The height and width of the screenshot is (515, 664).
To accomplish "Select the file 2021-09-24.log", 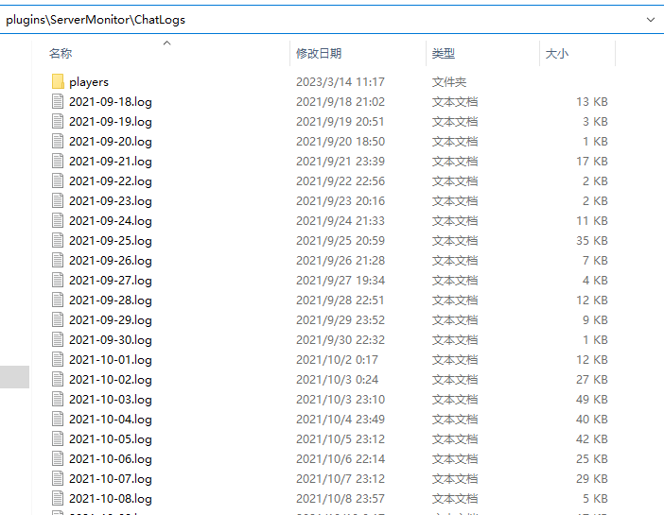I will (x=110, y=221).
